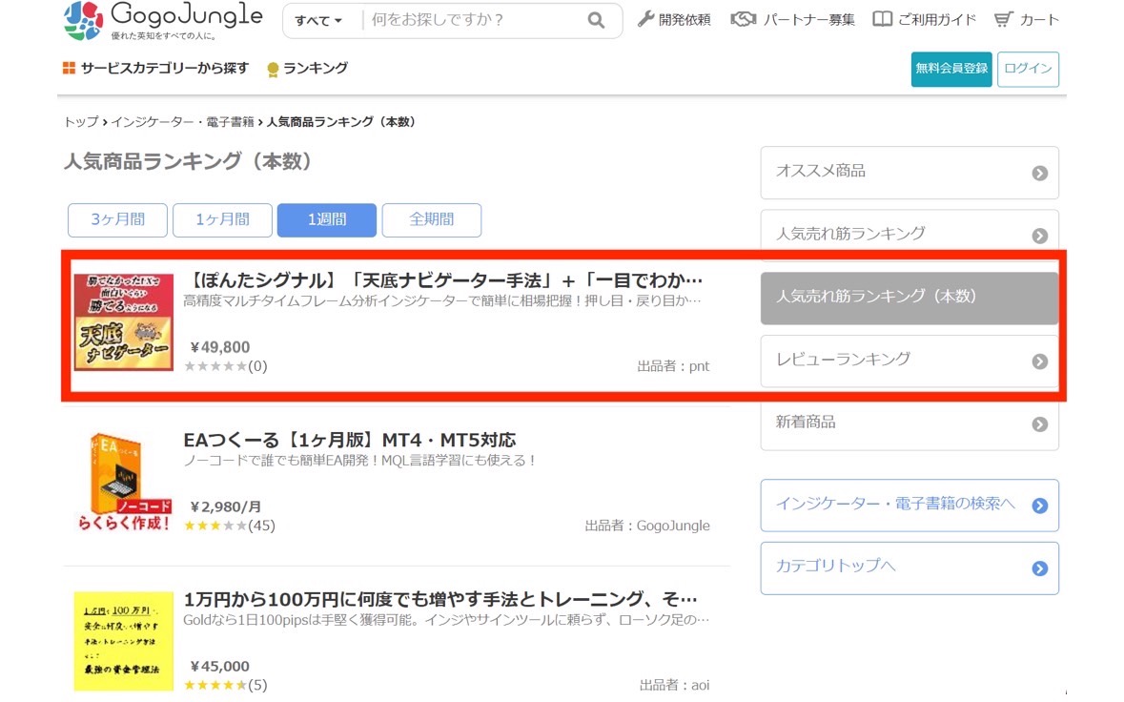1124x702 pixels.
Task: Open the GogoJungle logo home link
Action: [163, 20]
